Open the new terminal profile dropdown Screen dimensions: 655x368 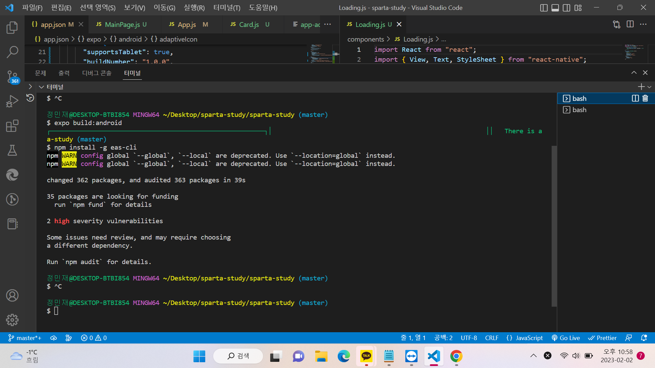650,87
